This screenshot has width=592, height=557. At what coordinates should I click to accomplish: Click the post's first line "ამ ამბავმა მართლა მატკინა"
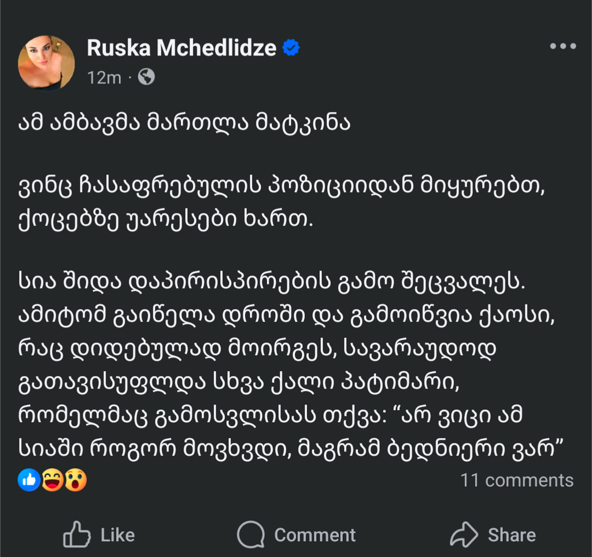coord(184,125)
